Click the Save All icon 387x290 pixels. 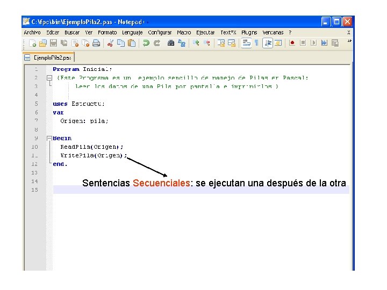click(64, 43)
